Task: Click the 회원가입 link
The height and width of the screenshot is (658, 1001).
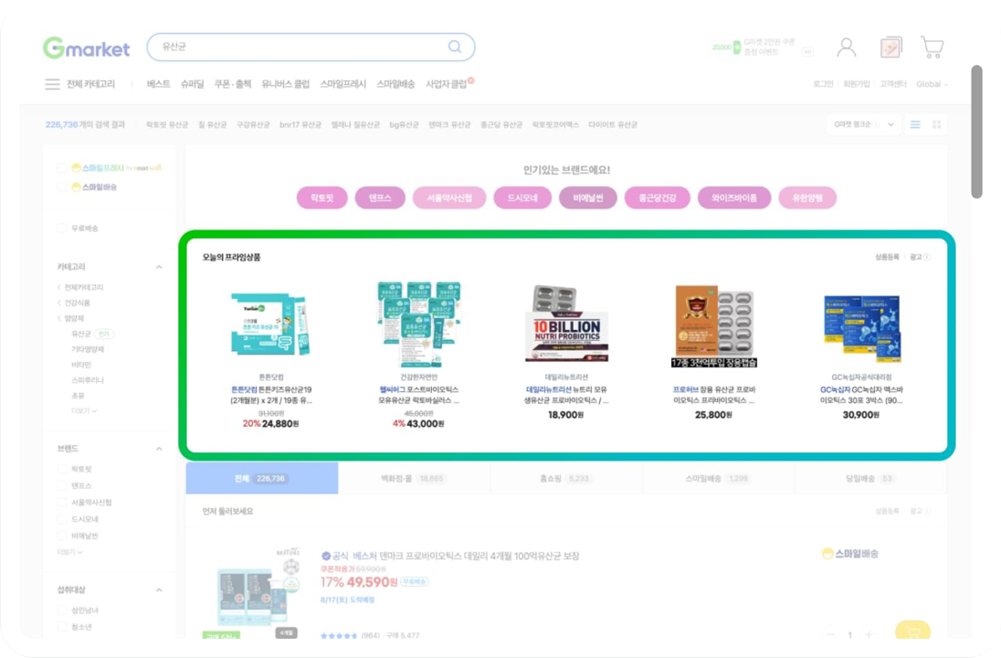Action: 857,84
